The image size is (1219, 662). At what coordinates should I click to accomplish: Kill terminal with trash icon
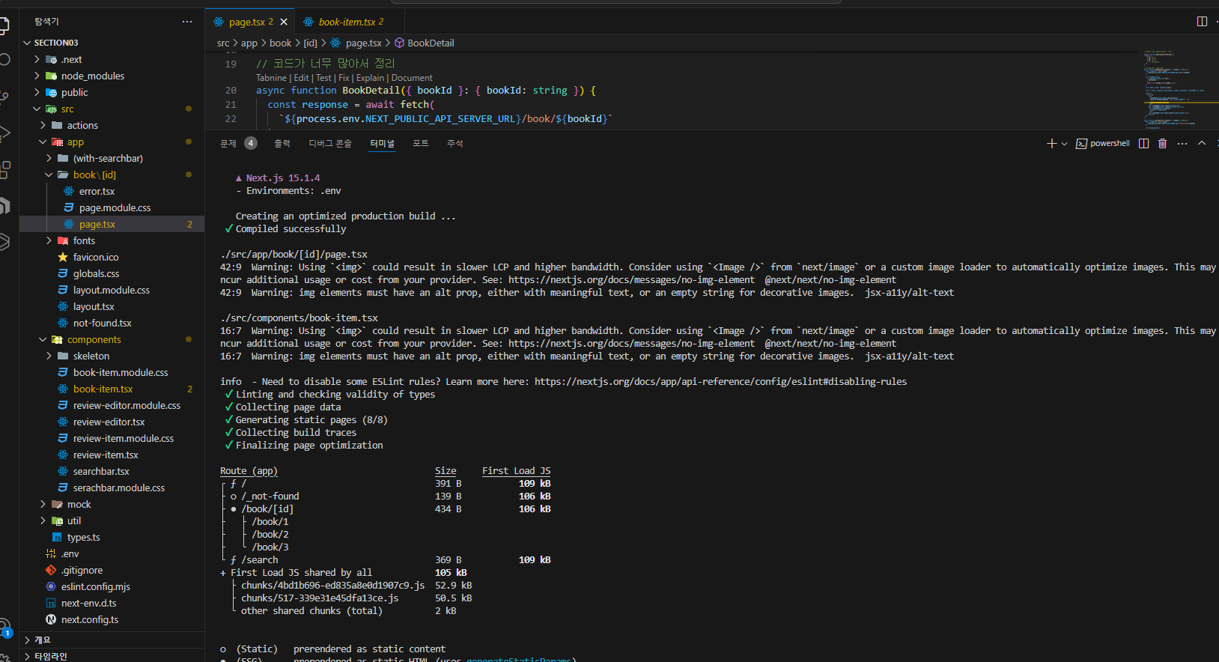coord(1162,143)
